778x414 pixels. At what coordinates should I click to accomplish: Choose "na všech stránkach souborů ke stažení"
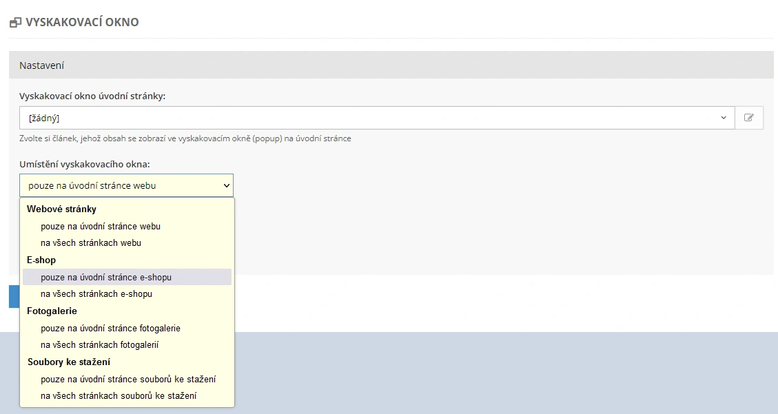coord(119,395)
